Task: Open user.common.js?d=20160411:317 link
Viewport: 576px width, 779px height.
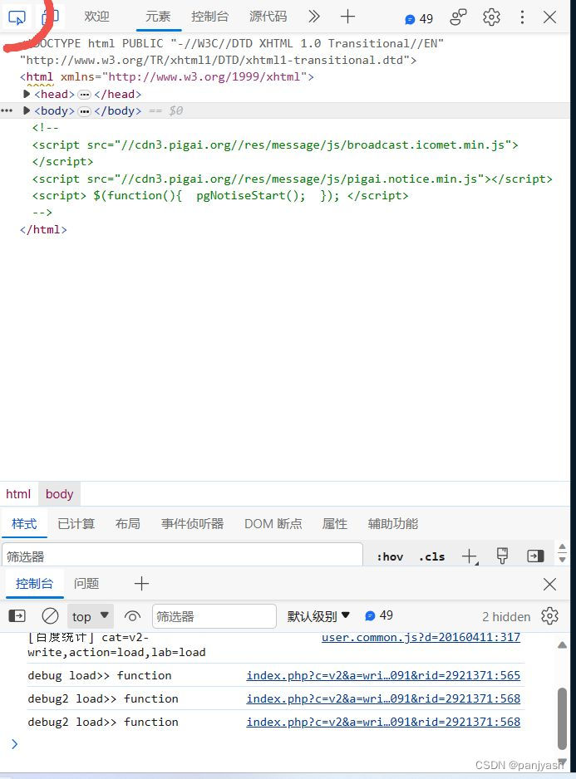Action: tap(421, 637)
